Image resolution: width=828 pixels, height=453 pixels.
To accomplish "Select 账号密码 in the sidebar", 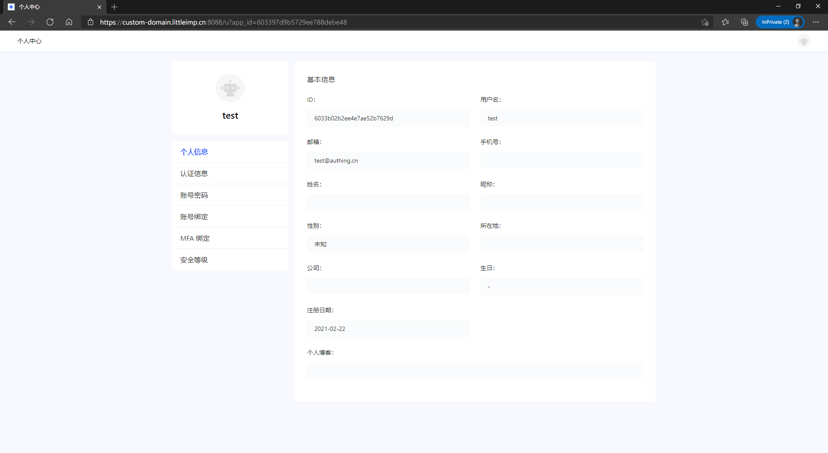I will (194, 195).
